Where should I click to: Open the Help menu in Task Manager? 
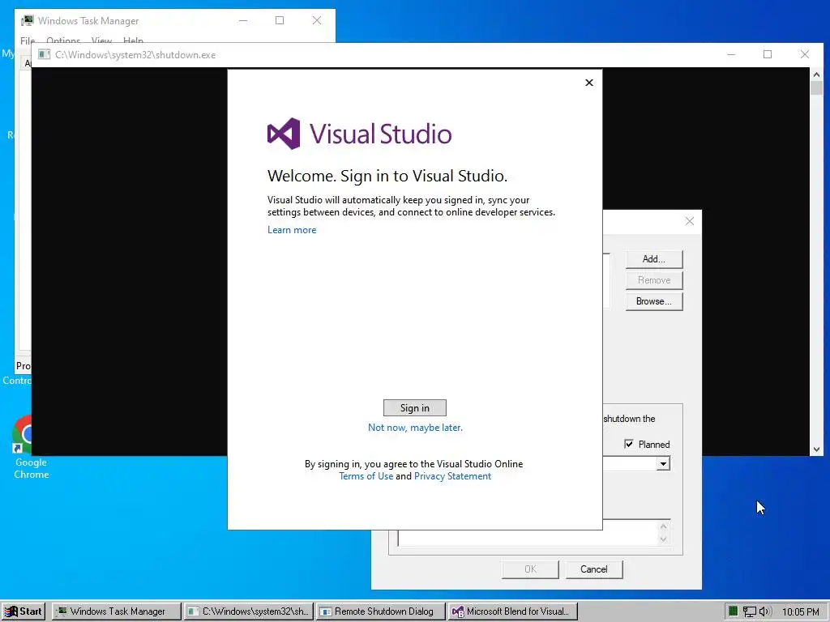[x=134, y=40]
